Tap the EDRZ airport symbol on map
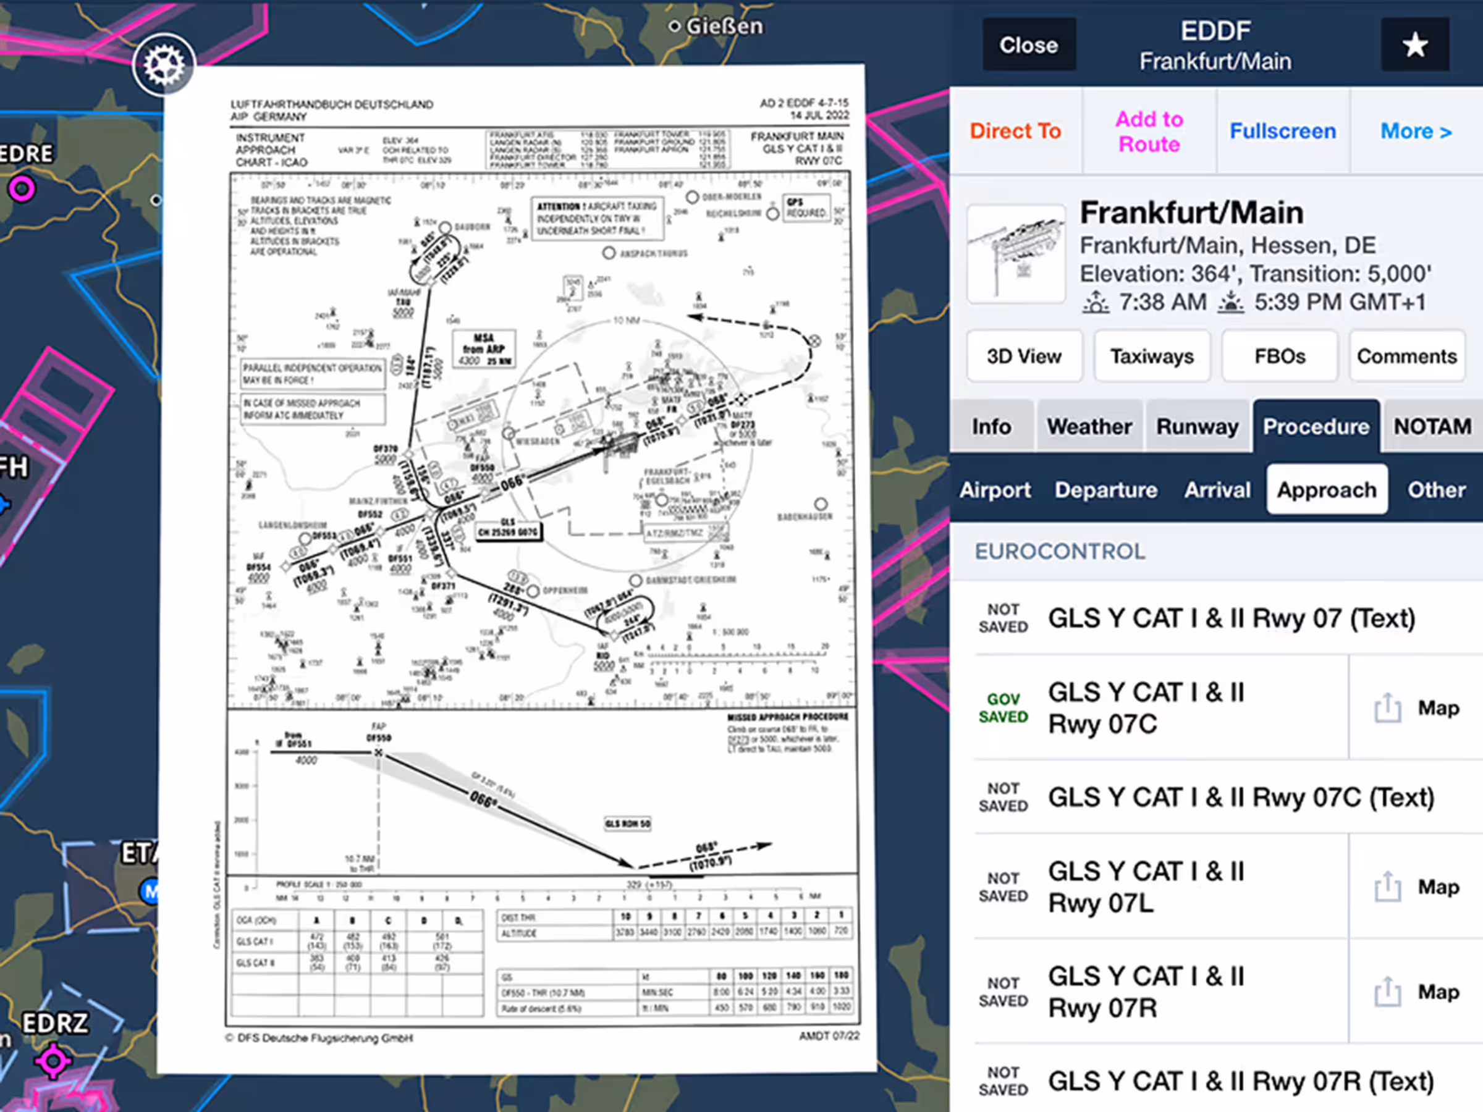 coord(53,1060)
